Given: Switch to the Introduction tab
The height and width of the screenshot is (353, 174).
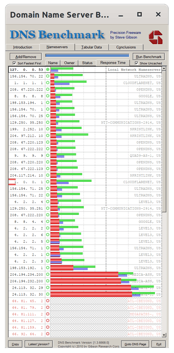Looking at the screenshot, I should tap(23, 47).
